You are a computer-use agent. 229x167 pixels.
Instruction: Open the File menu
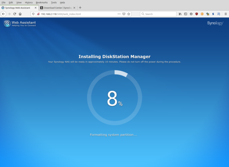pos(3,2)
